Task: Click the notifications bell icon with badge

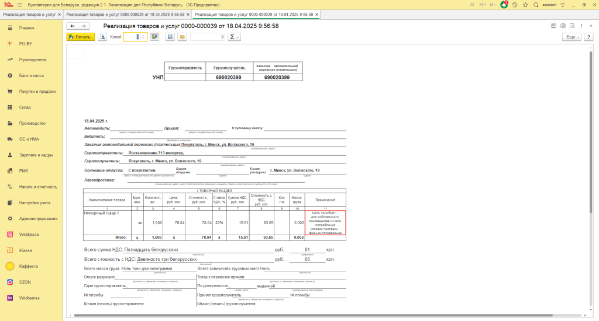Action: (504, 5)
